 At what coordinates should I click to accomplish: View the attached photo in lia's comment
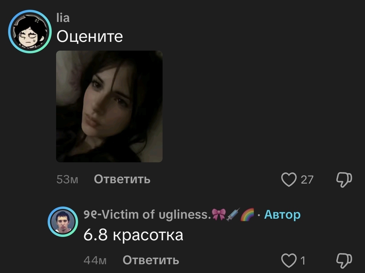tap(109, 106)
